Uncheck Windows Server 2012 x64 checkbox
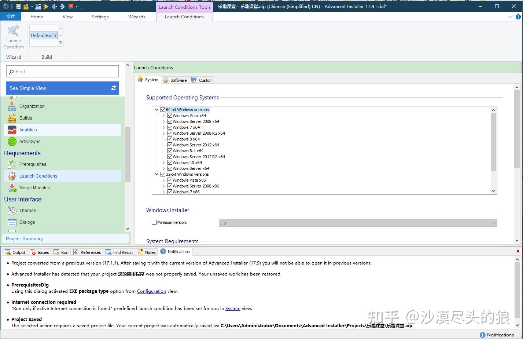The width and height of the screenshot is (523, 339). tap(170, 145)
